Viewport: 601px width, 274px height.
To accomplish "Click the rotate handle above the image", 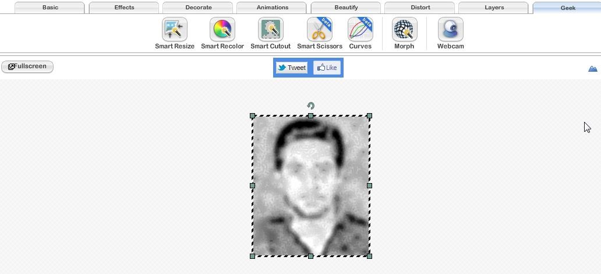I will point(311,106).
